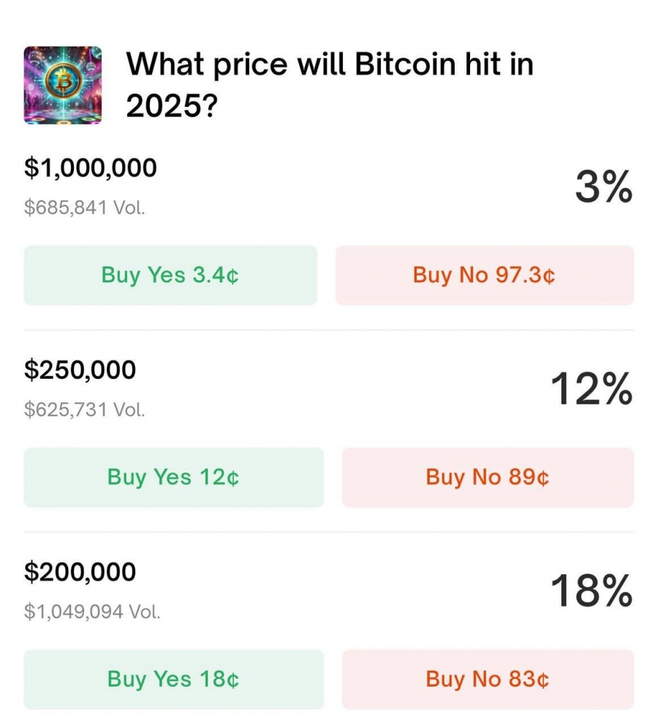Screen dimensions: 658x727
Task: Click the Bitcoin market thumbnail image
Action: pos(63,86)
